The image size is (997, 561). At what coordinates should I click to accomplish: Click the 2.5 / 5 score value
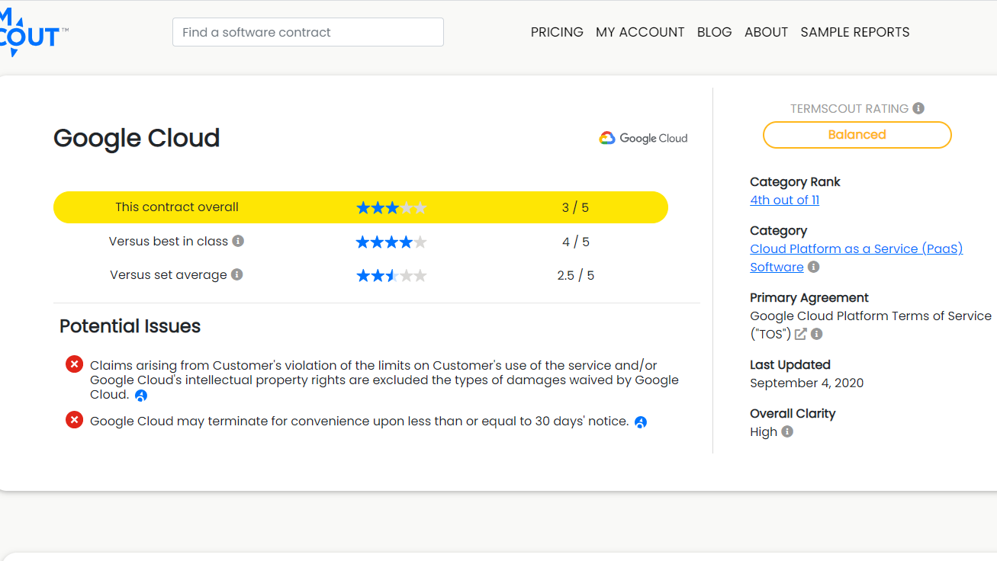pos(576,275)
